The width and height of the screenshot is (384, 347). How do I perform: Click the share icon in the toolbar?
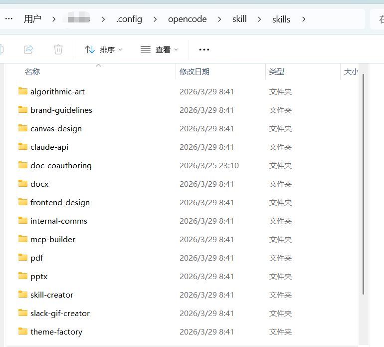pos(28,49)
